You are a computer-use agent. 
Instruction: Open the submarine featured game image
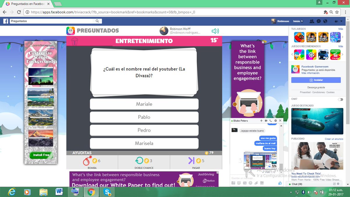pyautogui.click(x=317, y=121)
